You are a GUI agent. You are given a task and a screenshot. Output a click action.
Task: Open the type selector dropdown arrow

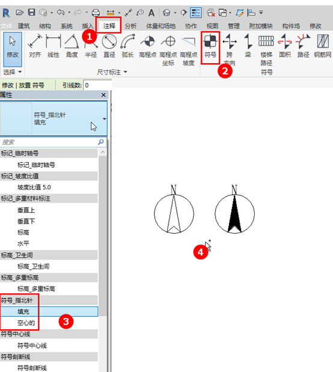(104, 118)
